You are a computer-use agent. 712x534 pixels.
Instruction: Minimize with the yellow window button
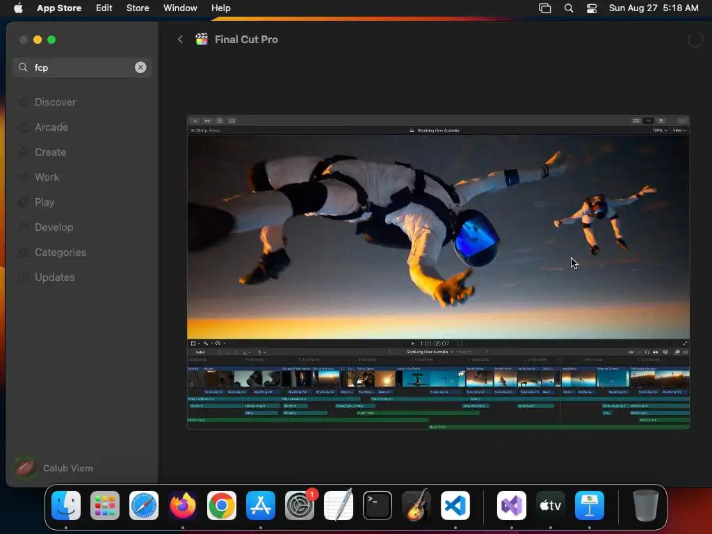pos(38,40)
